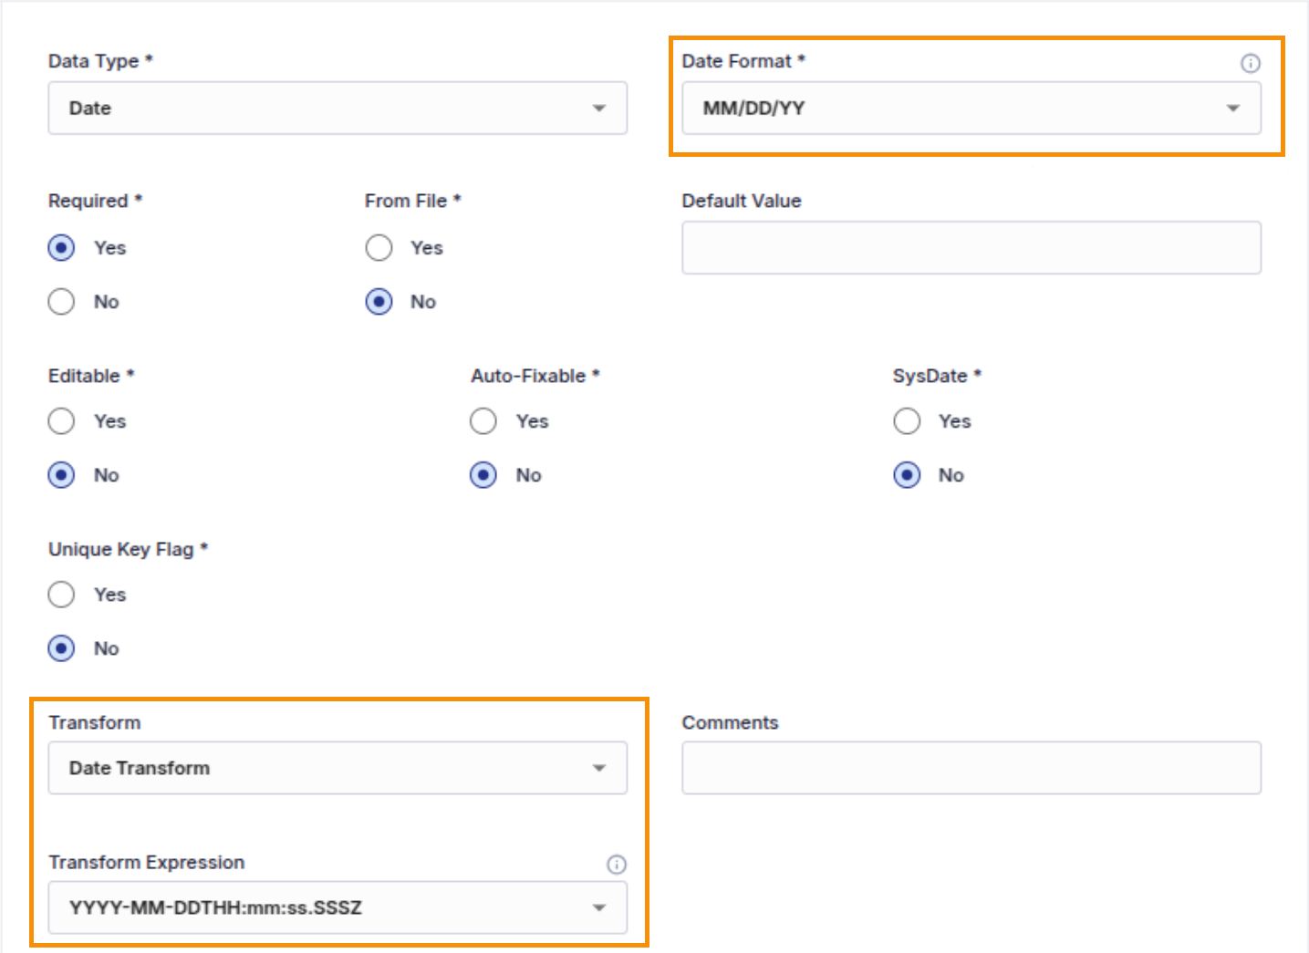
Task: Select No for Auto-Fixable
Action: (x=483, y=475)
